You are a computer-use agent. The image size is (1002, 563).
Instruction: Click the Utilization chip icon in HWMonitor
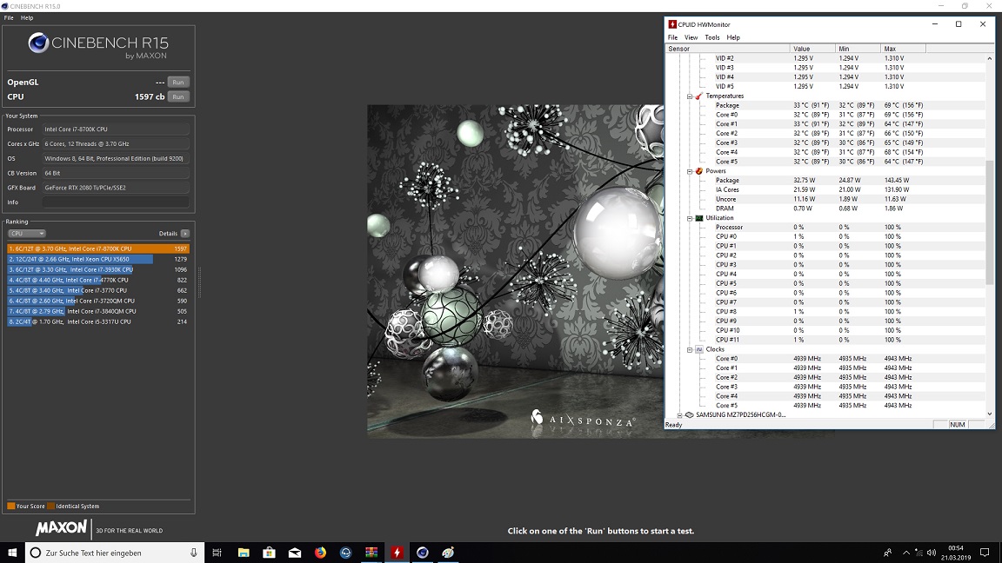[x=699, y=218]
